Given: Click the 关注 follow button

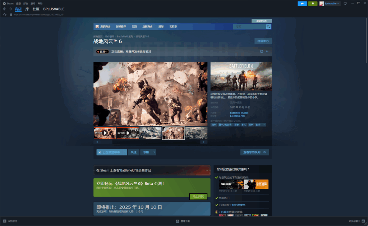Looking at the screenshot, I should click(134, 152).
